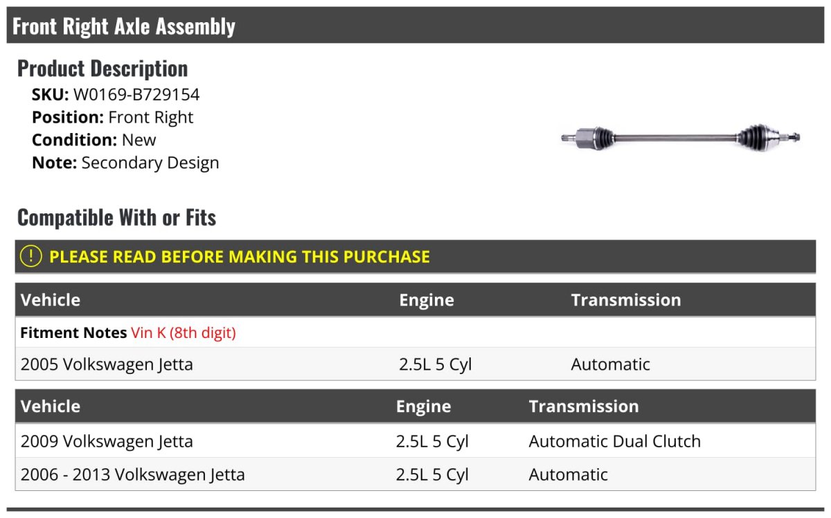This screenshot has height=518, width=831.
Task: Click the Position: Front Right line
Action: tap(113, 118)
